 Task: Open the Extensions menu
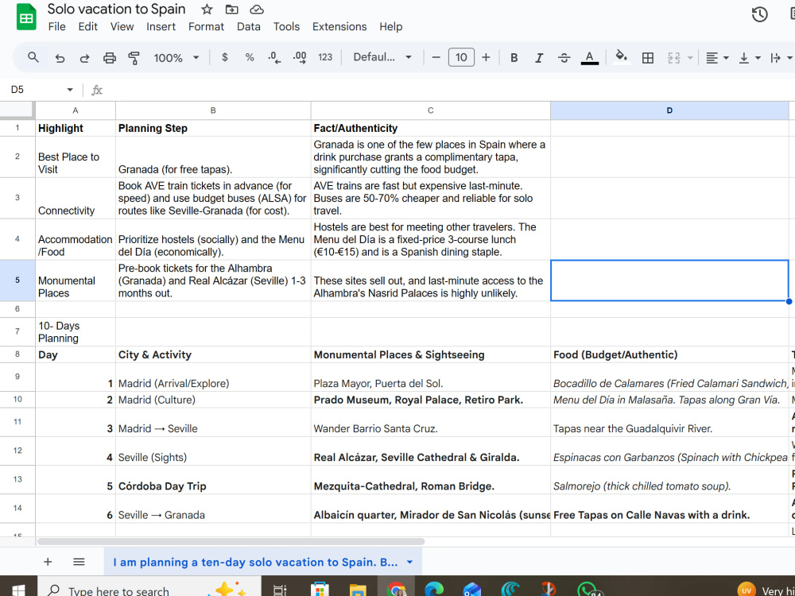point(339,27)
